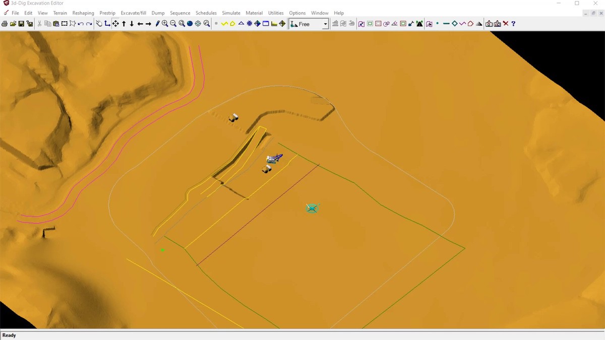Open the Window menu
Viewport: 605px width, 340px height.
[320, 13]
